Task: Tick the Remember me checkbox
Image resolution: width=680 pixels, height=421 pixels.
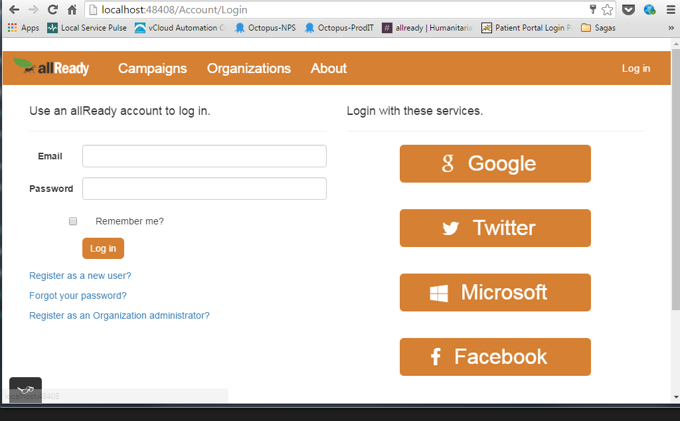Action: tap(73, 221)
